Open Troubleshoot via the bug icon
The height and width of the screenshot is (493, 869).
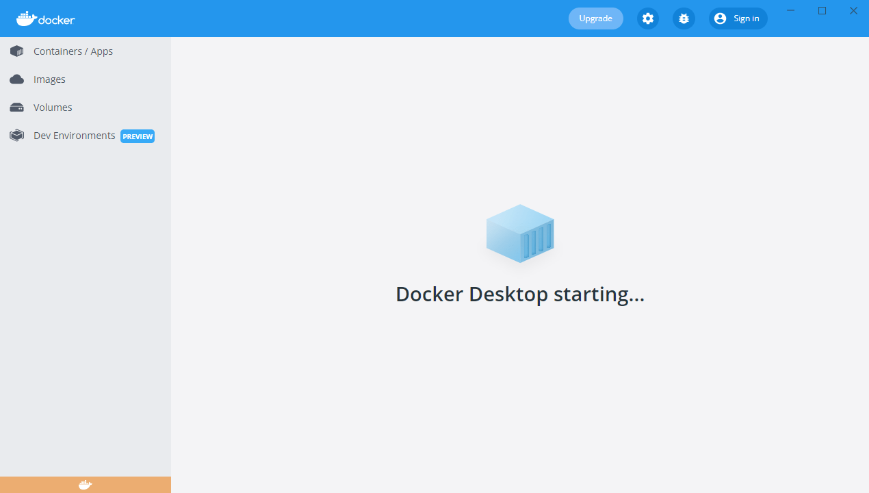(684, 18)
